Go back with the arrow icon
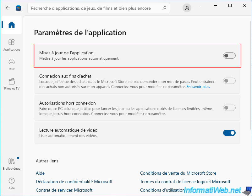Viewport: 252px width, 196px height. pos(8,8)
